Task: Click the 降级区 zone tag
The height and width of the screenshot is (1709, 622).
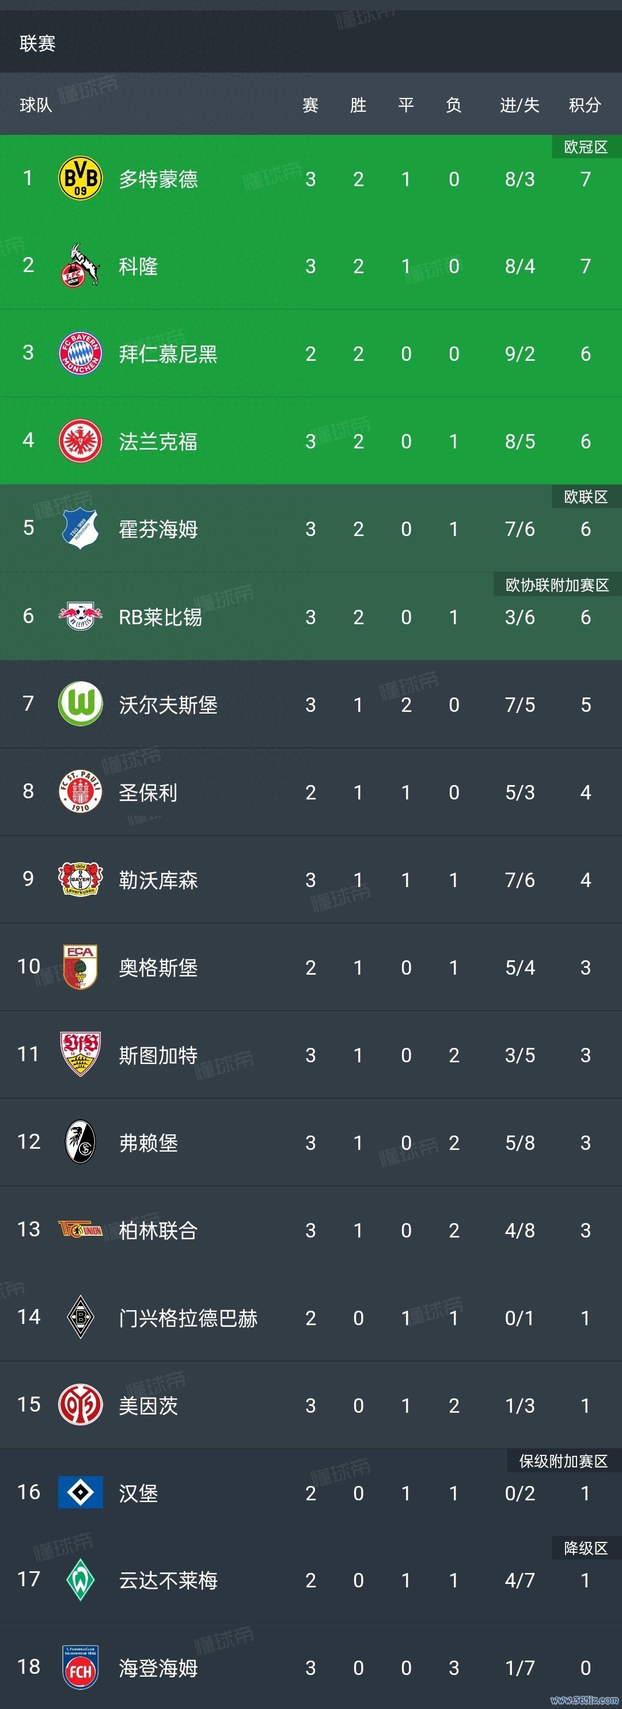Action: tap(586, 1548)
